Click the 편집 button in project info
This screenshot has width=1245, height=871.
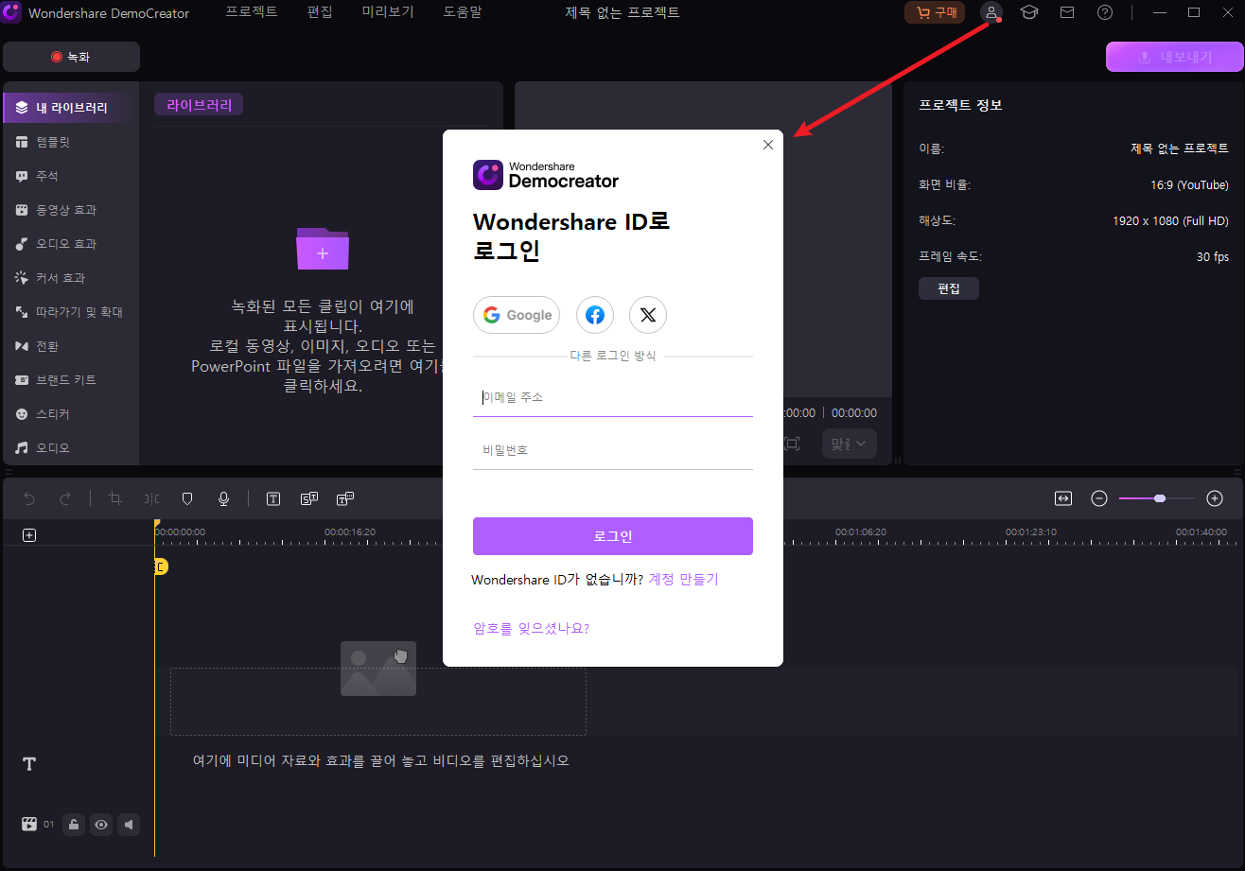(x=949, y=288)
